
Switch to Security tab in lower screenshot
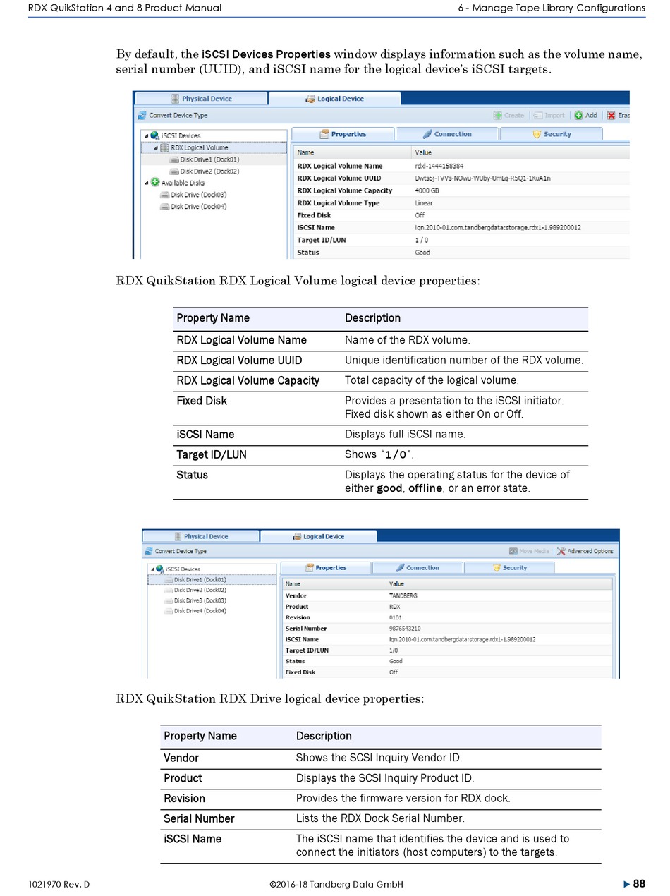pyautogui.click(x=509, y=567)
